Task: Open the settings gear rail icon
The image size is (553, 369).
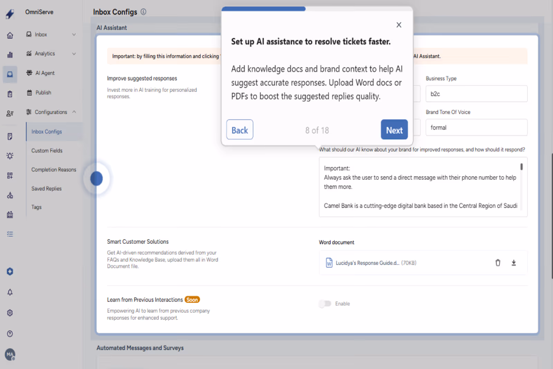Action: [10, 313]
